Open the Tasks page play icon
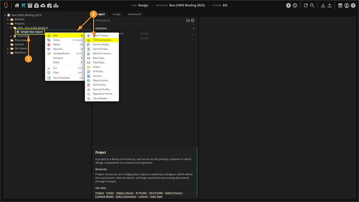Screen dimensions: 359x202 (x=36, y=5)
